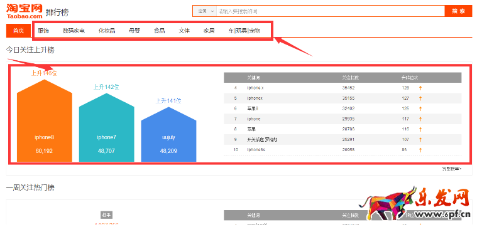
Task: Click the 60,192 value on iphone8 bar
Action: tap(44, 151)
